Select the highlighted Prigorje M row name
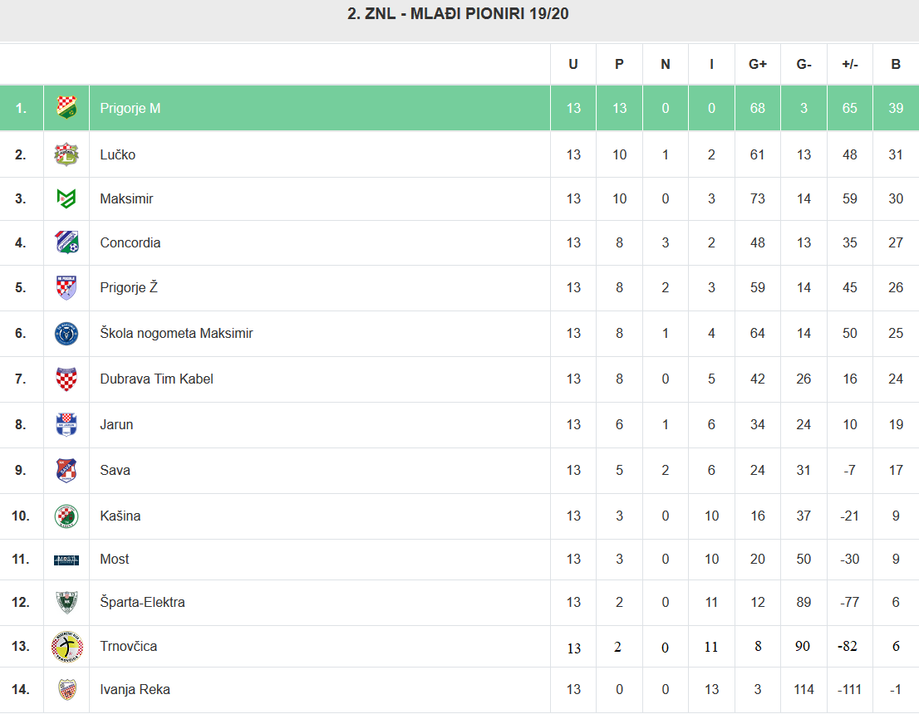Viewport: 919px width, 714px height. pos(130,108)
